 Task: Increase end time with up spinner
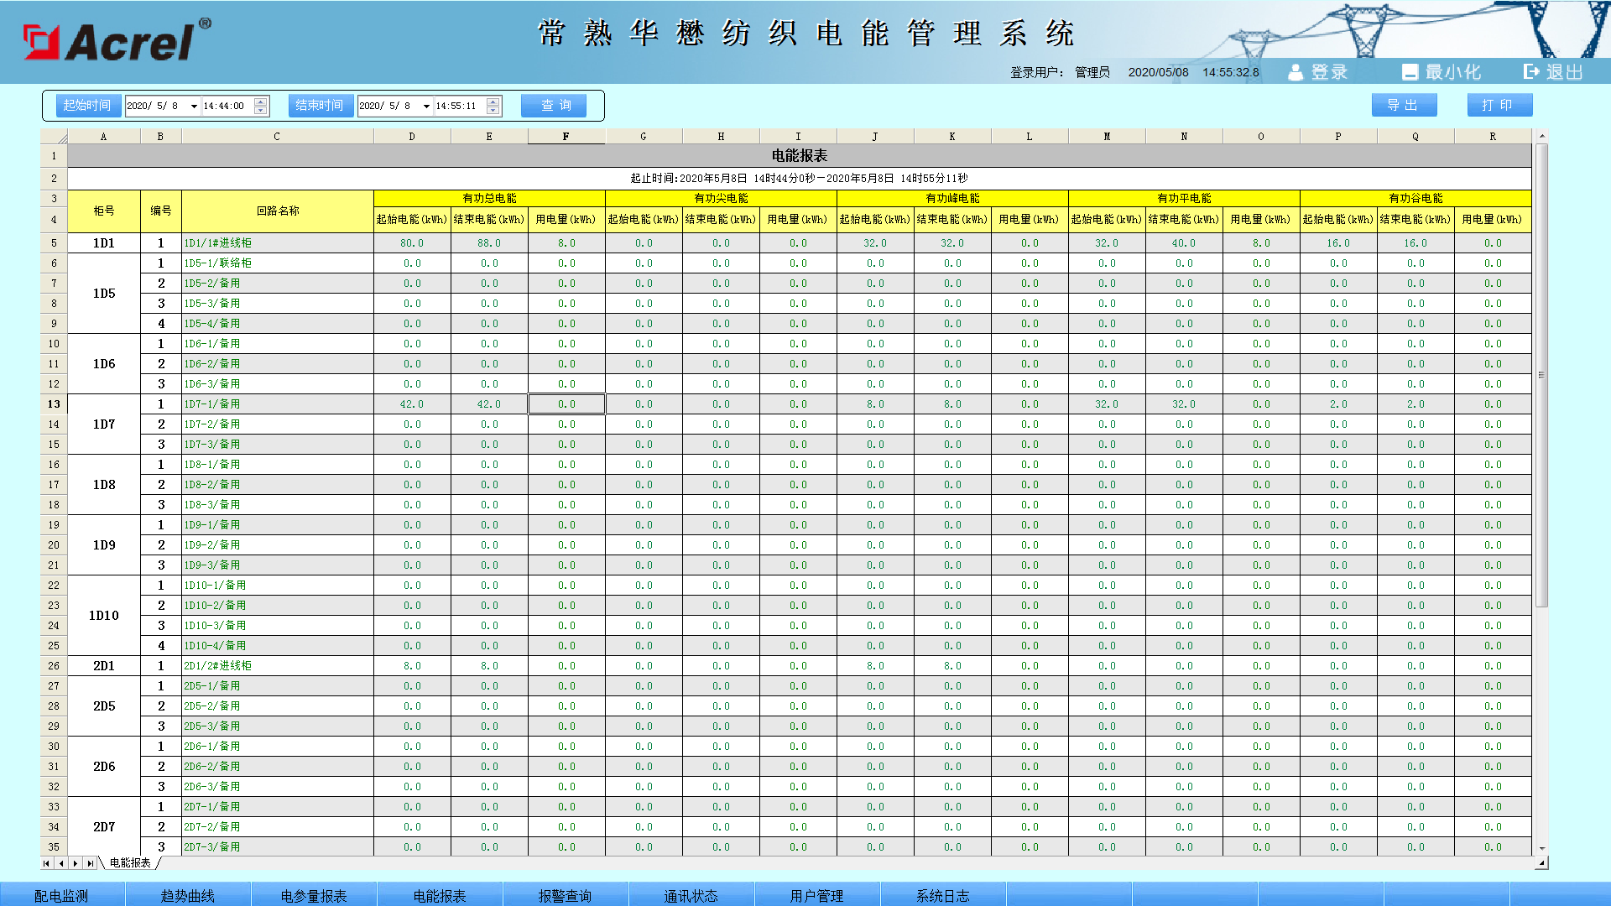pyautogui.click(x=493, y=102)
